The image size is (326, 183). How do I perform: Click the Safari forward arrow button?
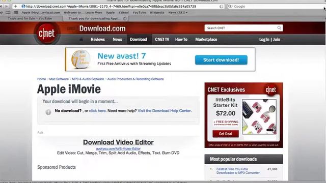pyautogui.click(x=7, y=7)
